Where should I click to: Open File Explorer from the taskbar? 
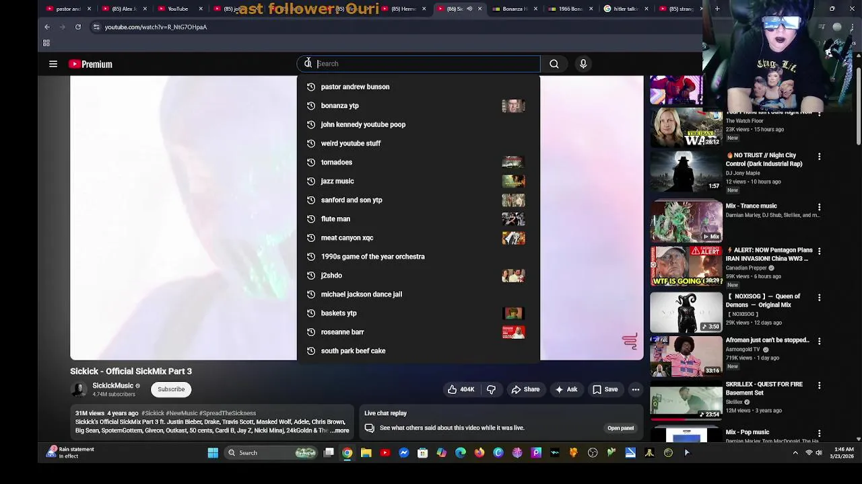click(x=366, y=452)
